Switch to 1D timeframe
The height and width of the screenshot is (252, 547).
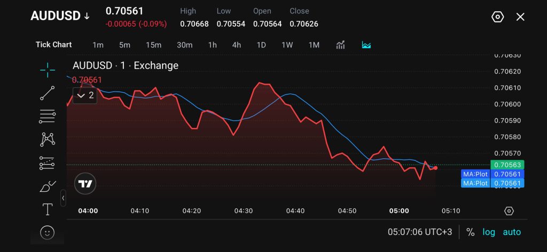[261, 45]
